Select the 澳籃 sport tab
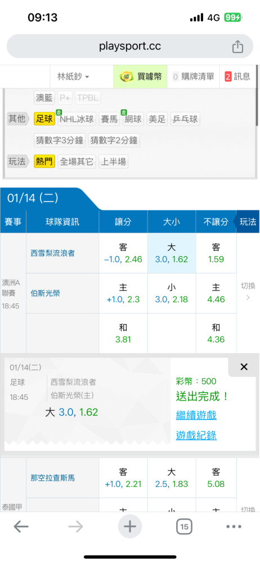Viewport: 260px width, 564px height. pos(45,98)
